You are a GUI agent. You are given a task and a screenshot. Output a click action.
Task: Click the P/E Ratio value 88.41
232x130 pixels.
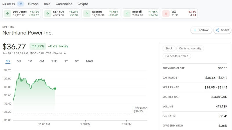223,116
